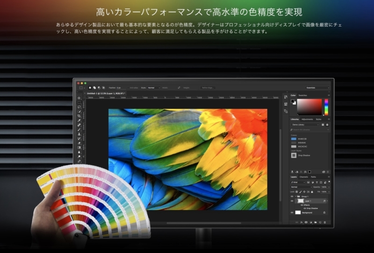The image size is (374, 253).
Task: Switch Libraries to grid view
Action: [x=323, y=125]
